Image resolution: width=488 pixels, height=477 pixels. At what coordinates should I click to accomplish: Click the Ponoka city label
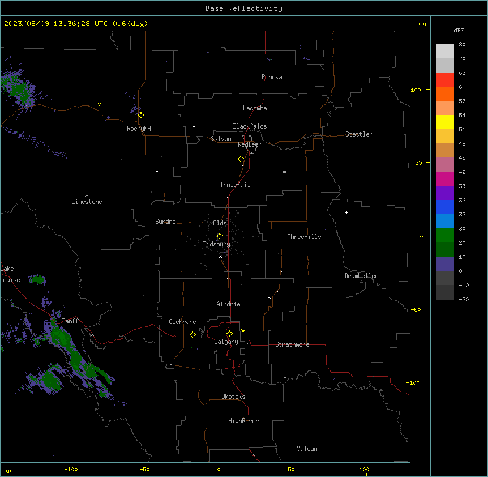[272, 77]
